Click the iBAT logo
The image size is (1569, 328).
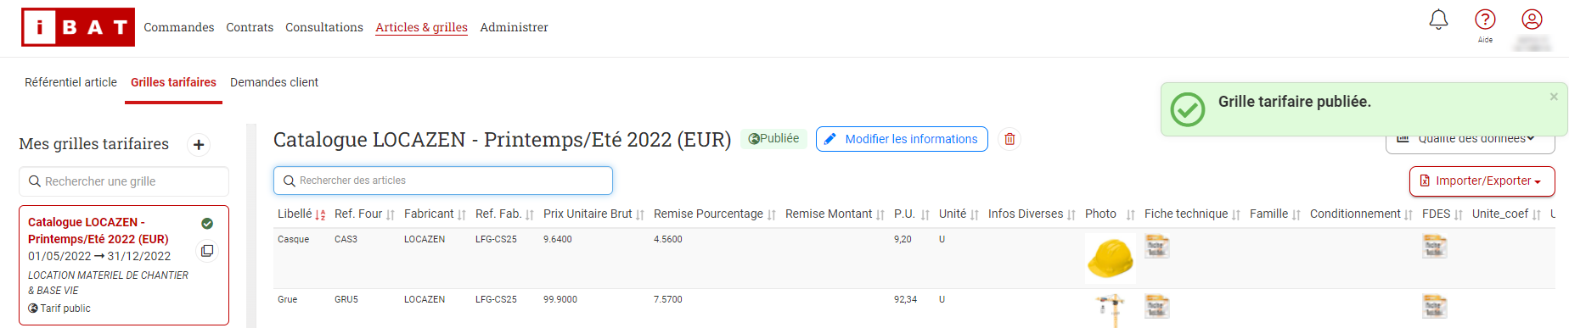click(x=78, y=27)
